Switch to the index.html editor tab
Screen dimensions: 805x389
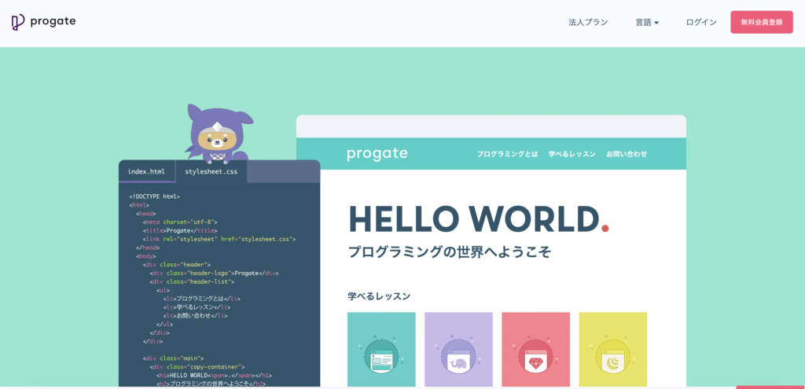pos(146,171)
